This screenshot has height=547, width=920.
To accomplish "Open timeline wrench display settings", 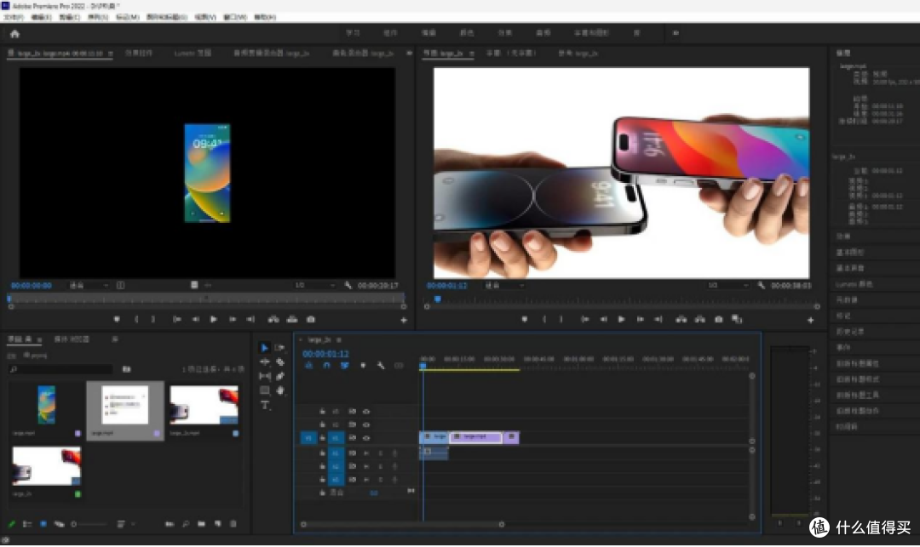I will (x=381, y=366).
